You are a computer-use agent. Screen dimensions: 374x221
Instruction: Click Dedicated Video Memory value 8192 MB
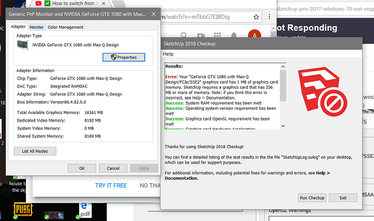coord(93,120)
